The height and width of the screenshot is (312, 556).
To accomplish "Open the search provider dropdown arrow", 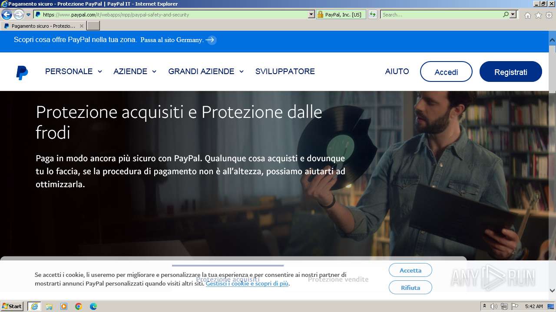I will pyautogui.click(x=513, y=15).
